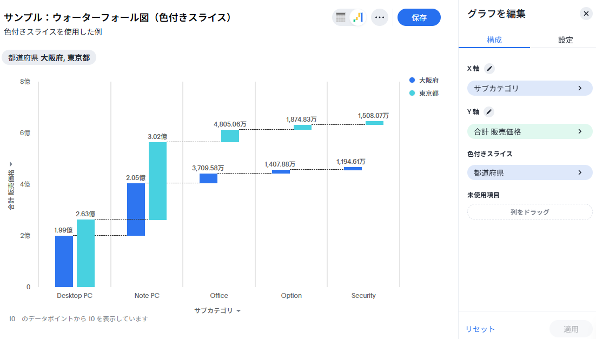596x339 pixels.
Task: Click the リセット link
Action: click(480, 329)
